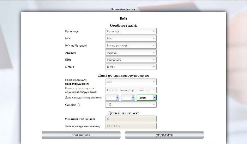Click the СПЛАТИТИ pay button
Image resolution: width=247 pixels, height=144 pixels.
click(164, 135)
